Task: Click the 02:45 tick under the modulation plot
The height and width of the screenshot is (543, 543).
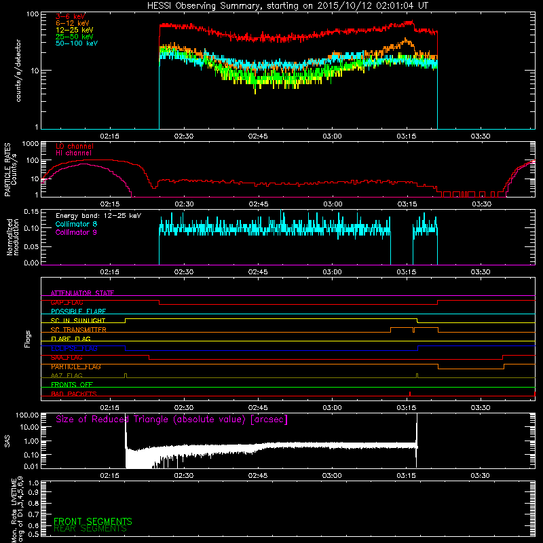Action: (258, 272)
